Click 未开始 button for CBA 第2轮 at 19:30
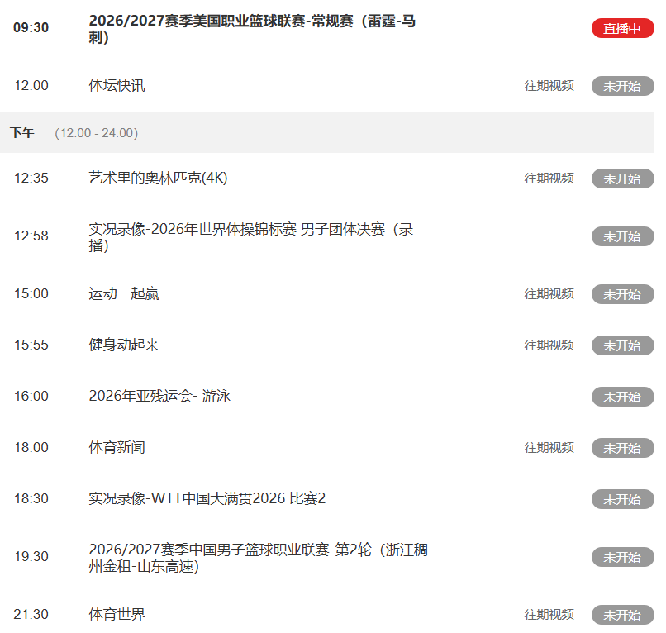 [x=623, y=557]
